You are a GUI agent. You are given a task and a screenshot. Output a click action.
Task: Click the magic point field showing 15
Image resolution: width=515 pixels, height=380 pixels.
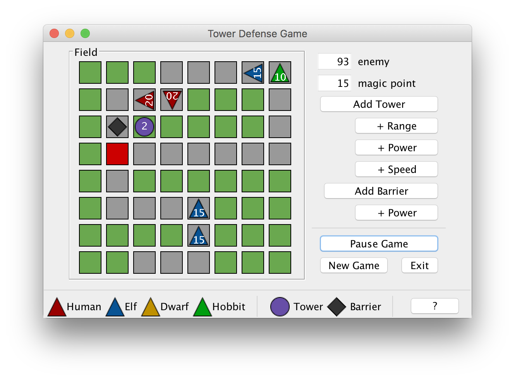coord(335,83)
